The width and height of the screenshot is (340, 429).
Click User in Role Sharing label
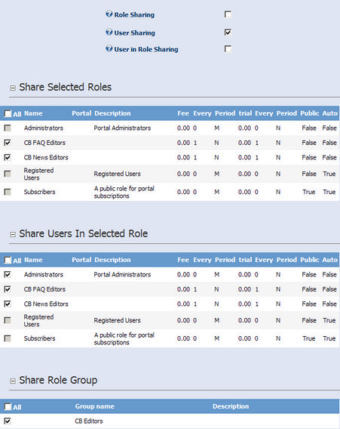pyautogui.click(x=146, y=49)
